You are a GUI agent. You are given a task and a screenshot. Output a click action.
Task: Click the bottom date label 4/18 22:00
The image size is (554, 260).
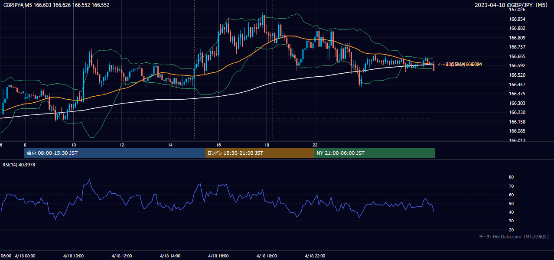tap(315, 256)
